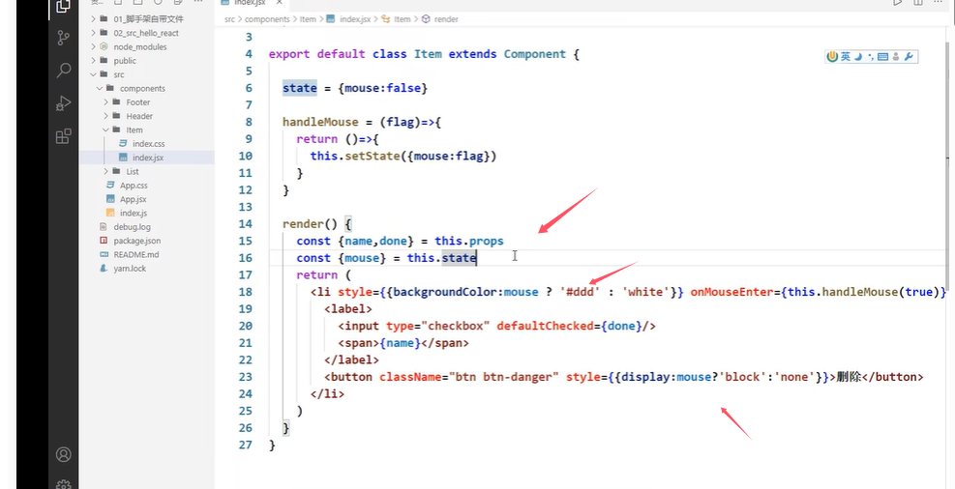Expand the node_modules folder chevron
The height and width of the screenshot is (489, 955).
click(x=93, y=46)
